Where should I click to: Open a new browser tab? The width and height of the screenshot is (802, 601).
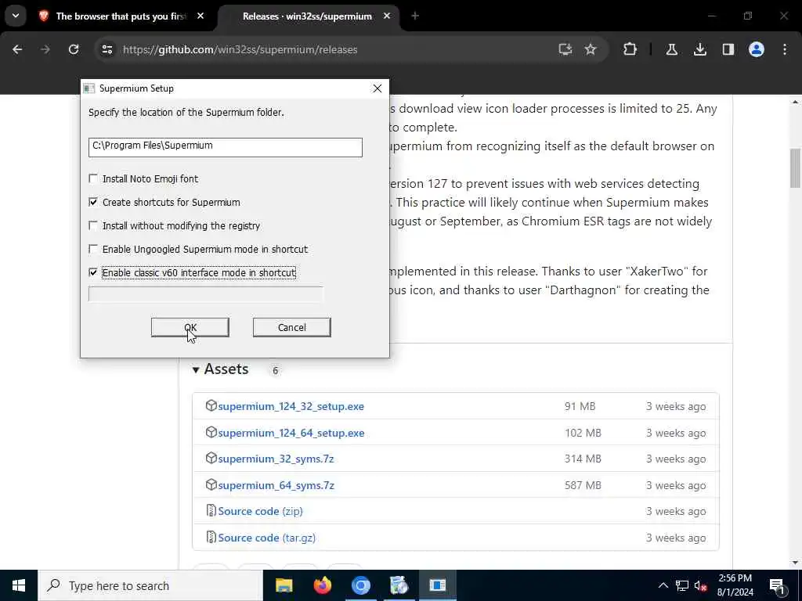[x=415, y=16]
